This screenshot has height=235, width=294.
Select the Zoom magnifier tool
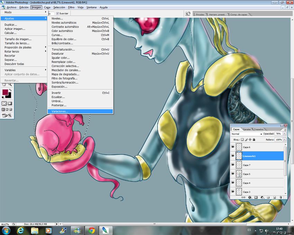tap(10, 85)
